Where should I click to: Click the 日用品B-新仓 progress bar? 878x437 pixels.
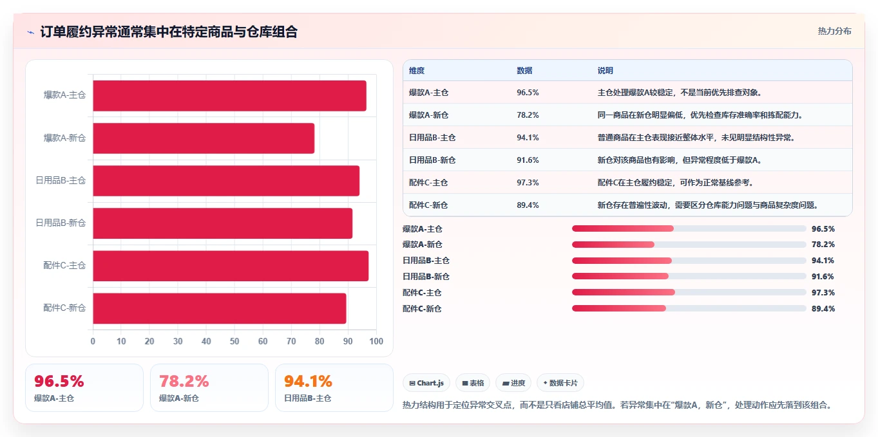click(689, 277)
